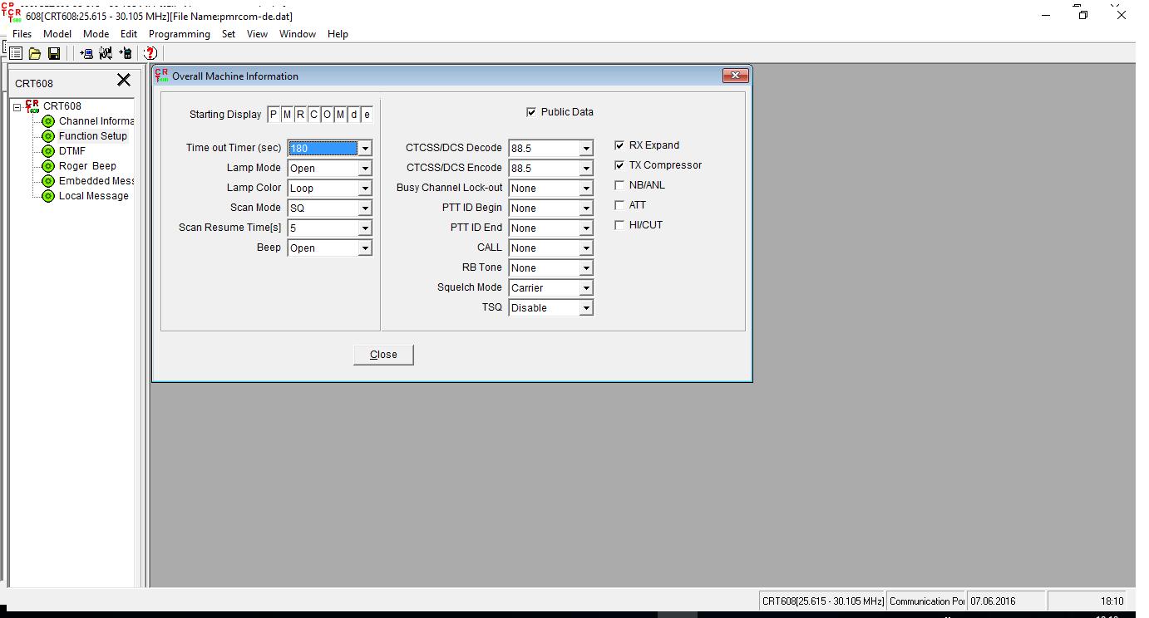Tick the HI/CUT checkbox
This screenshot has width=1149, height=618.
tap(619, 225)
